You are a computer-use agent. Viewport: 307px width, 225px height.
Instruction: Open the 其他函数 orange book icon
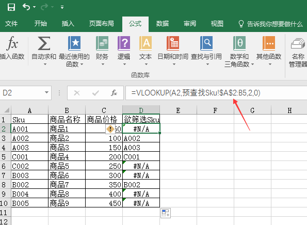point(269,43)
